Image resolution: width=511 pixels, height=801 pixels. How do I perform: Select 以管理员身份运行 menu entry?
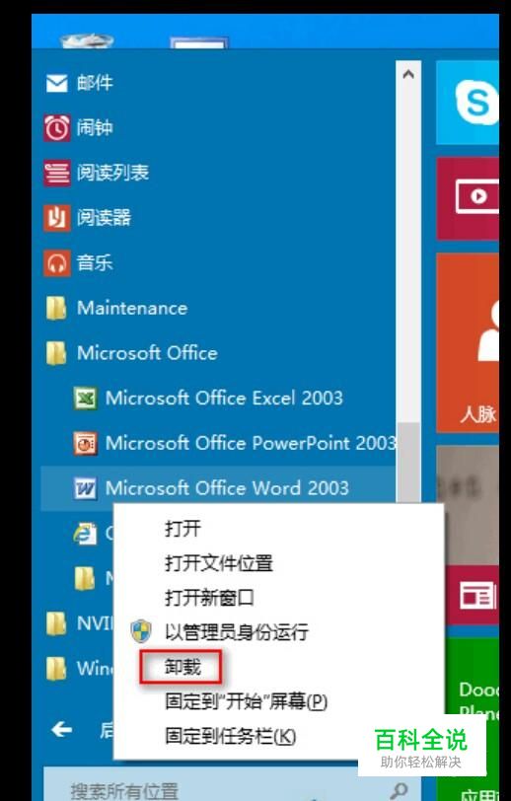point(236,632)
